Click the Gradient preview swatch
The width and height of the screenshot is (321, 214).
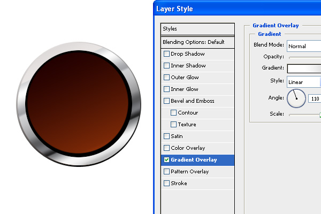click(x=303, y=68)
